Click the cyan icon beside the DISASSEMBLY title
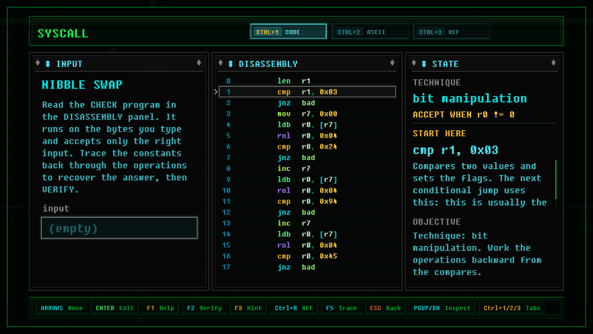This screenshot has width=593, height=334. point(230,64)
